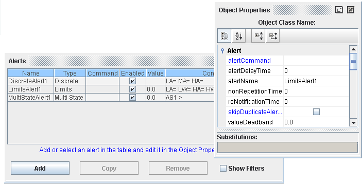Switch to categorized property view icon
The image size is (362, 185).
click(225, 36)
